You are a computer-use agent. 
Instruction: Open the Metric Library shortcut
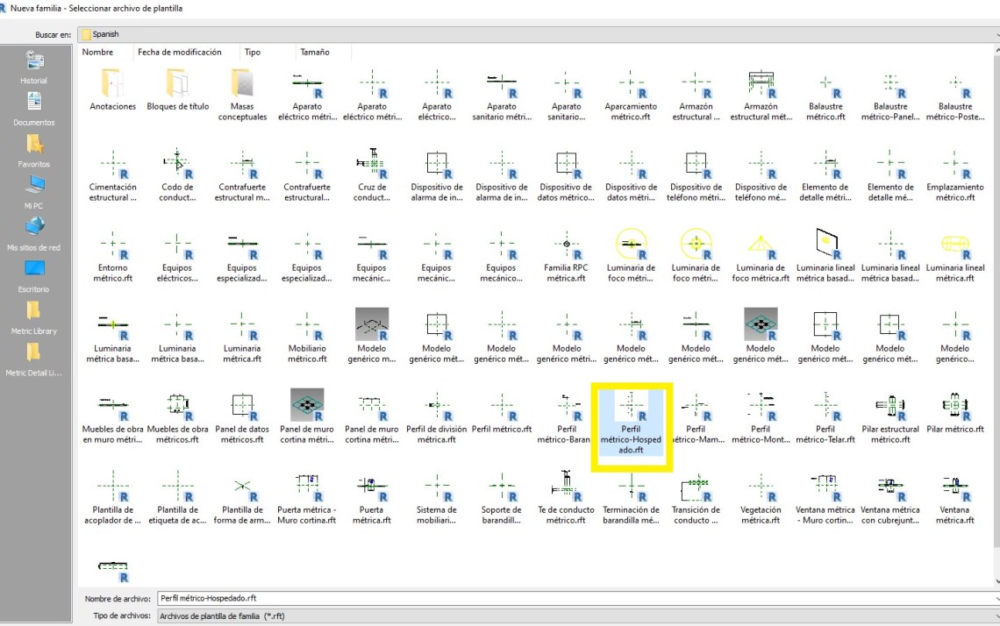coord(34,317)
